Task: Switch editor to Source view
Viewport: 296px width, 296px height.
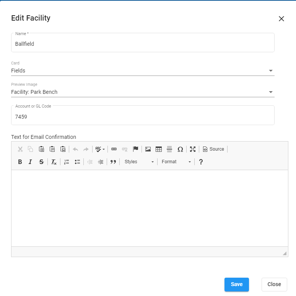Action: (x=213, y=149)
